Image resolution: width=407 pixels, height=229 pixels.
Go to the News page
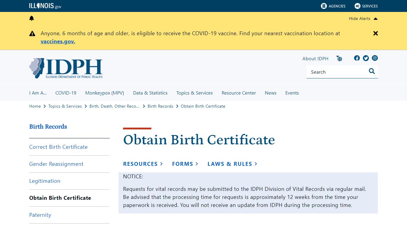271,93
